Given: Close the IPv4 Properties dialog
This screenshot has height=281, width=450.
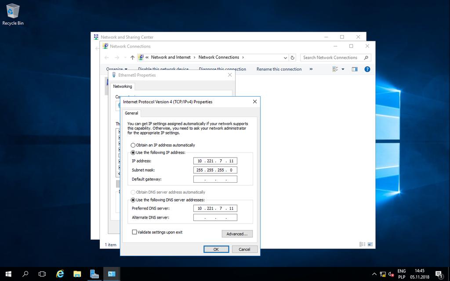Looking at the screenshot, I should (254, 102).
